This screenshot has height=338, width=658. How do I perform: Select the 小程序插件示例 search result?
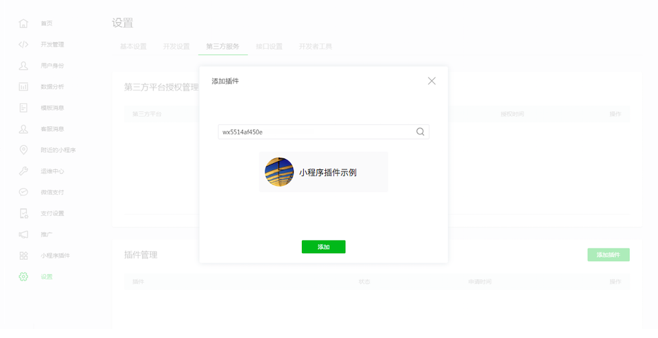[323, 172]
